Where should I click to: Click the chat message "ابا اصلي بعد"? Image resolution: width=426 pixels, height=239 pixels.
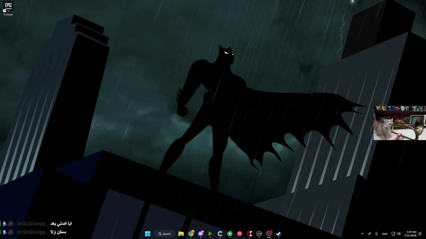61,224
